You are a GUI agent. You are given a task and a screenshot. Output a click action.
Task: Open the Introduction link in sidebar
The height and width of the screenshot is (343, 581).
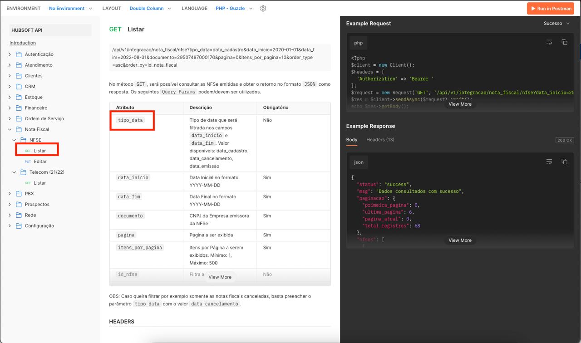tap(23, 43)
